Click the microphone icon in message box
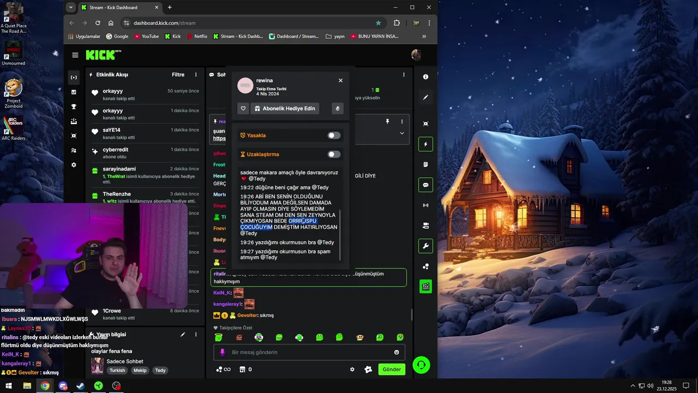698x393 pixels. pos(222,352)
